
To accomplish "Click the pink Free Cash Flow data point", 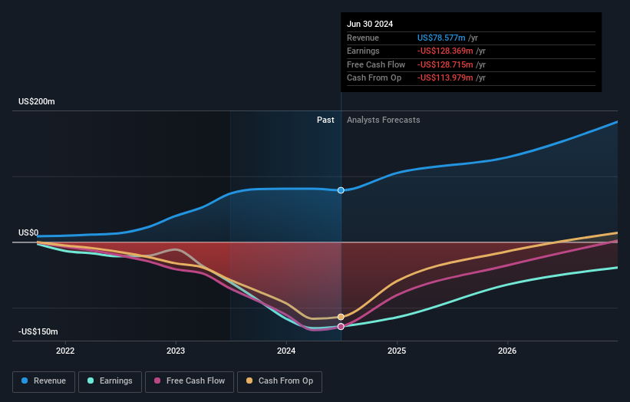I will 341,327.
